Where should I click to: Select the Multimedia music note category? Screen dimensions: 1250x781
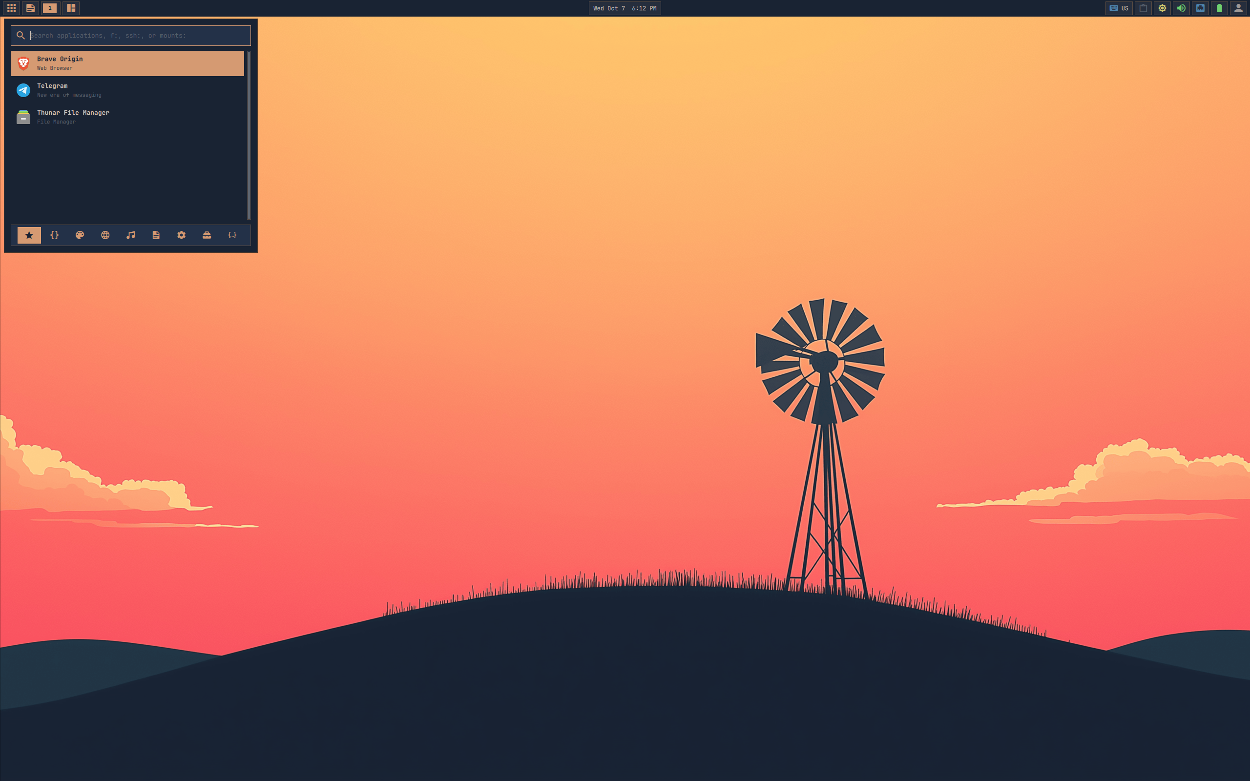tap(131, 235)
